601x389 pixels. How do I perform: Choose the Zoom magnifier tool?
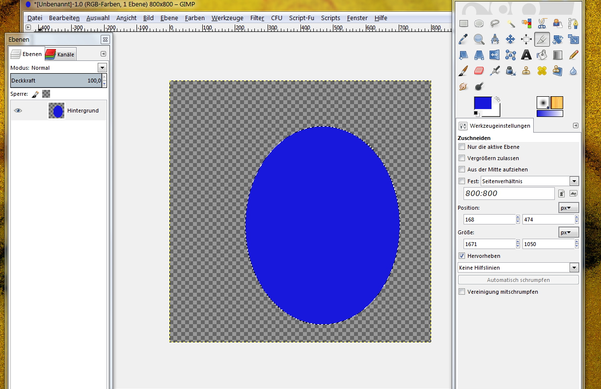[x=479, y=39]
